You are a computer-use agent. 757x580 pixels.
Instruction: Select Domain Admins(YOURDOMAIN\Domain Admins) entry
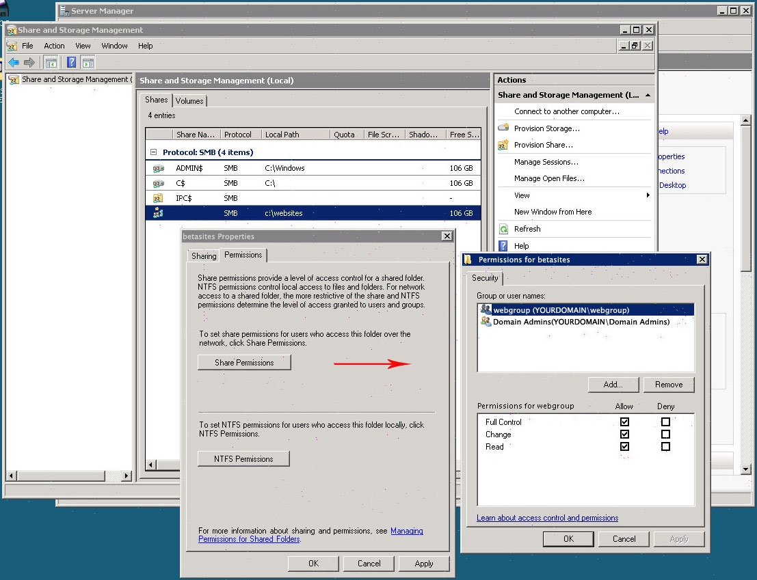[585, 322]
